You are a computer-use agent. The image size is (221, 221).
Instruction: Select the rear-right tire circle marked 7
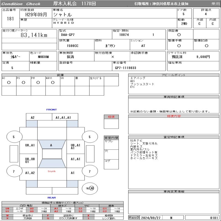(x=90, y=171)
